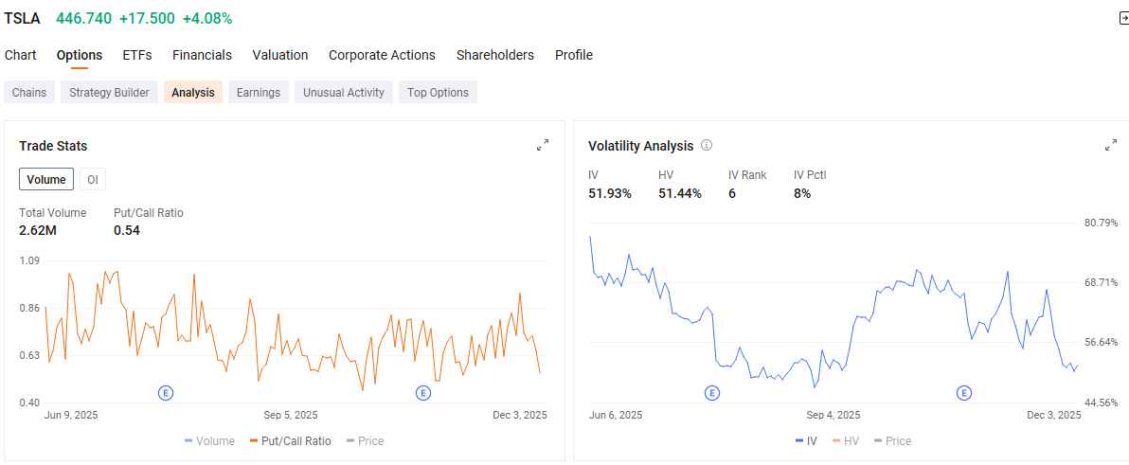1129x465 pixels.
Task: Click the HV value 51.44%
Action: coord(680,193)
